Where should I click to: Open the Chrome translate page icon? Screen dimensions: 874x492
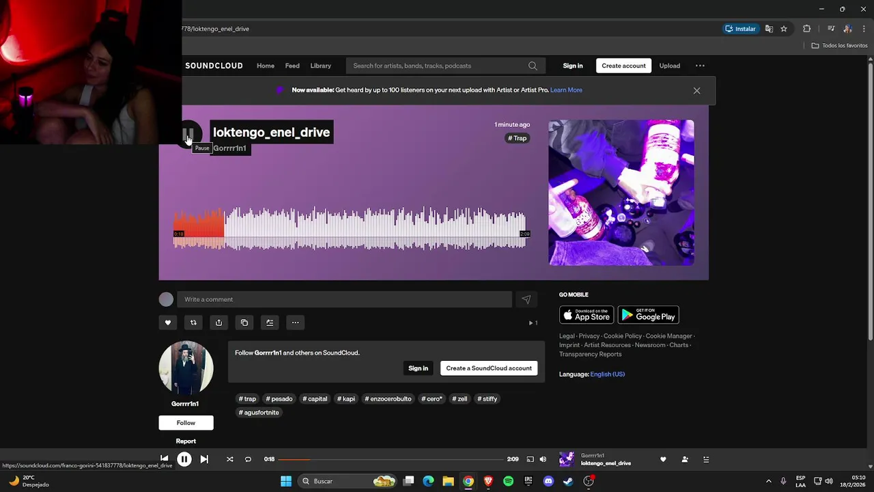[x=769, y=29]
